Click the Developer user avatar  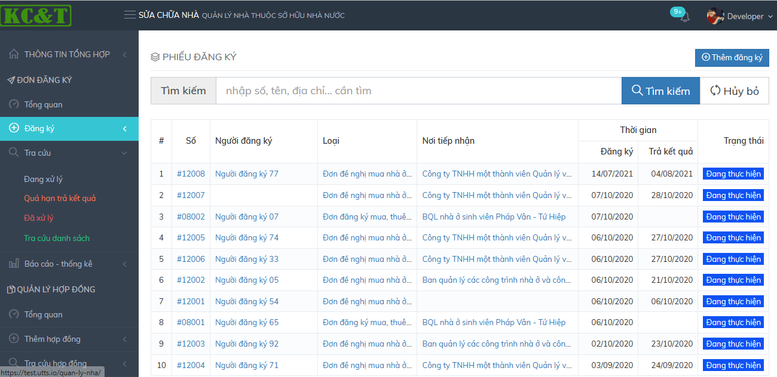coord(715,16)
